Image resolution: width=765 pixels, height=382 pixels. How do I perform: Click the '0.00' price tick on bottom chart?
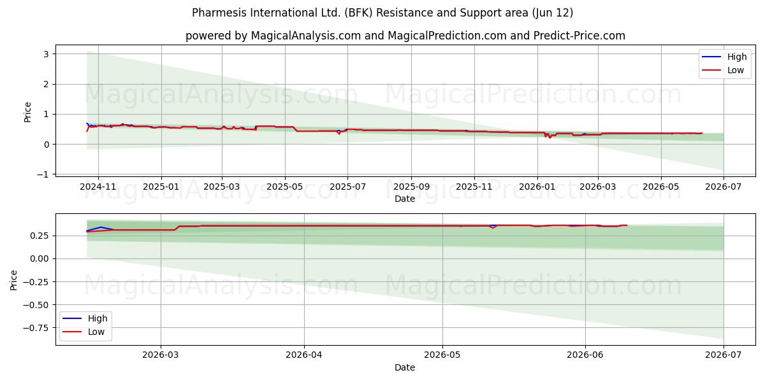40,258
